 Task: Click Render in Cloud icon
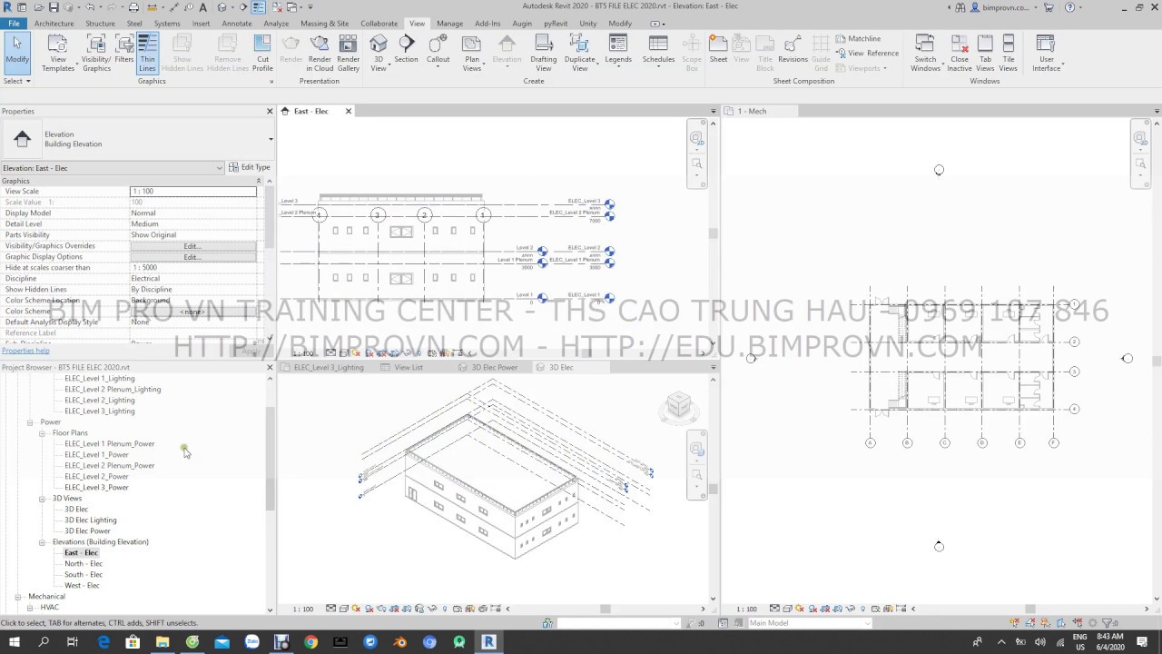pos(320,53)
